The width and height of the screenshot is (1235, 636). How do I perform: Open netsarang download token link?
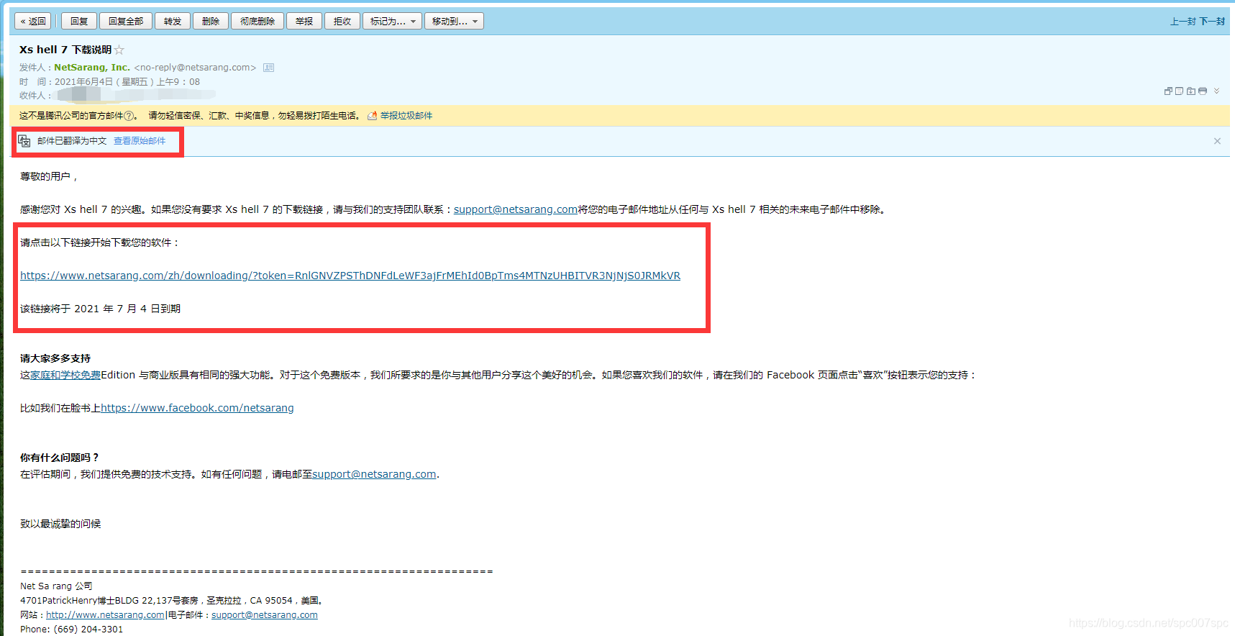350,276
